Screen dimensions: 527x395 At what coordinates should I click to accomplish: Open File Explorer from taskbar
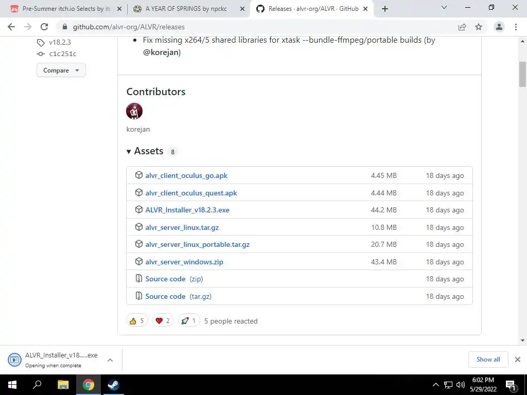(63, 385)
